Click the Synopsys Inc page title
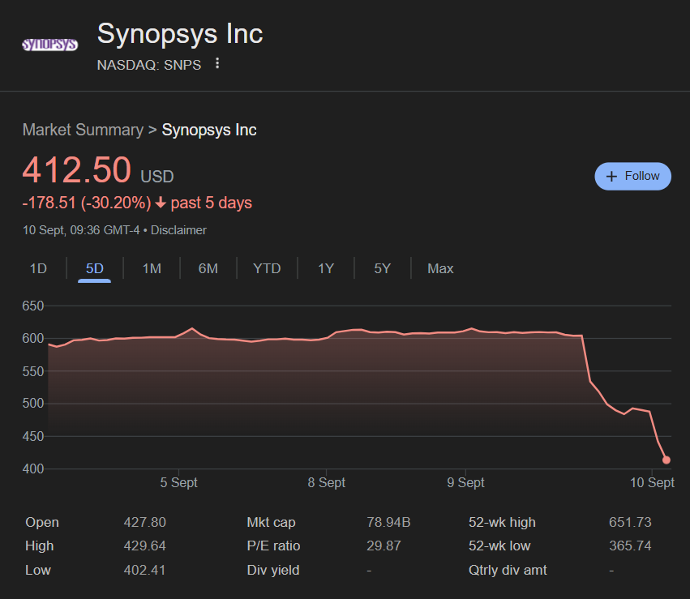Screen dimensions: 690x599 click(x=180, y=33)
